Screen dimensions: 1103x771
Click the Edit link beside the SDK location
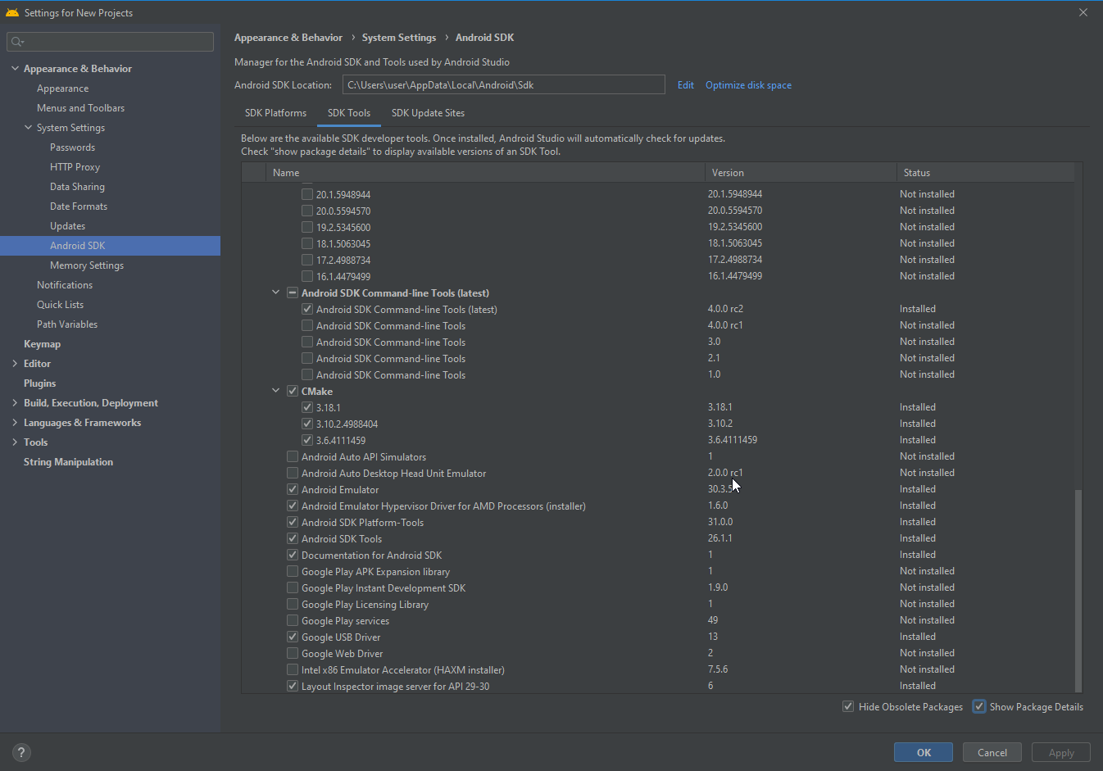(x=685, y=84)
